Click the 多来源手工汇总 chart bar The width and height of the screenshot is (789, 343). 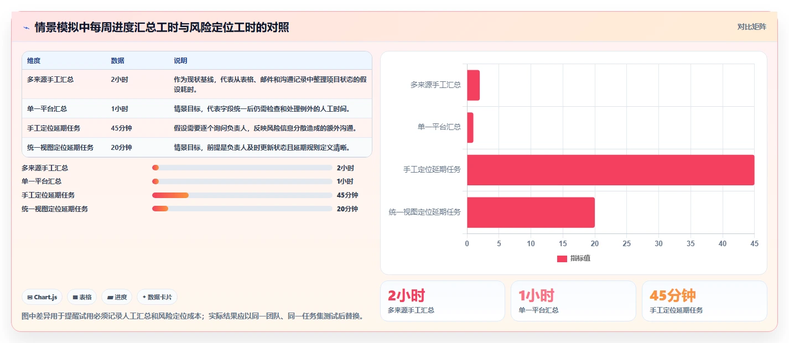coord(473,85)
